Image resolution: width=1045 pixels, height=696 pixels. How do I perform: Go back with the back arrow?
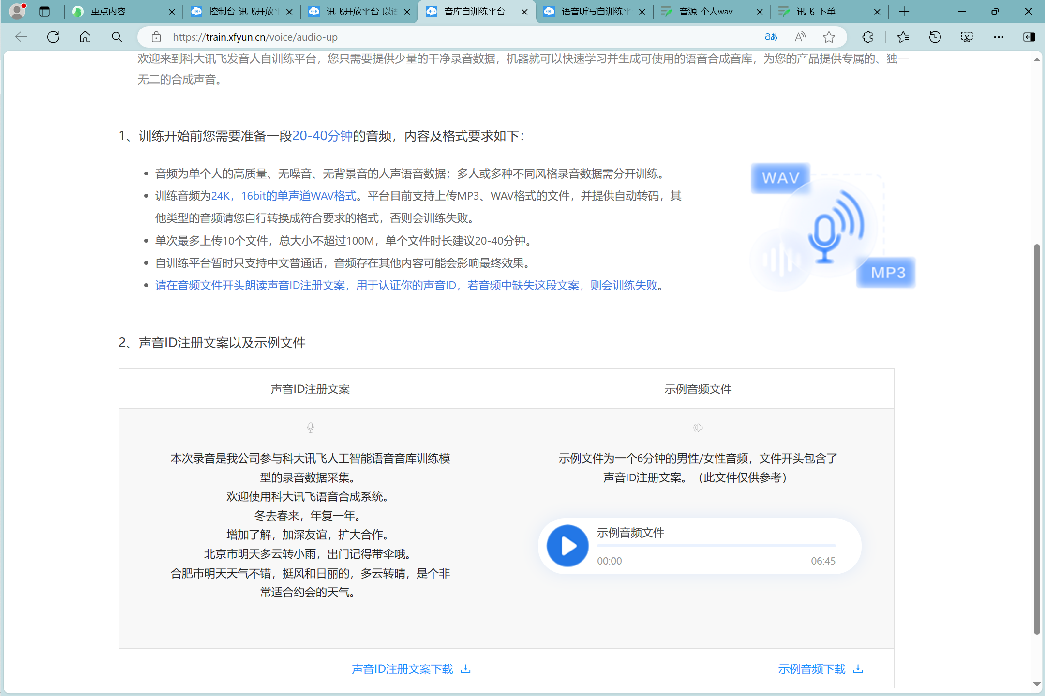(x=21, y=37)
